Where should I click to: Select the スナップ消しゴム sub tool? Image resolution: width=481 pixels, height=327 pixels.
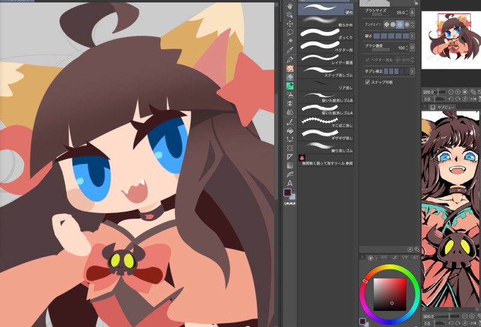(326, 72)
